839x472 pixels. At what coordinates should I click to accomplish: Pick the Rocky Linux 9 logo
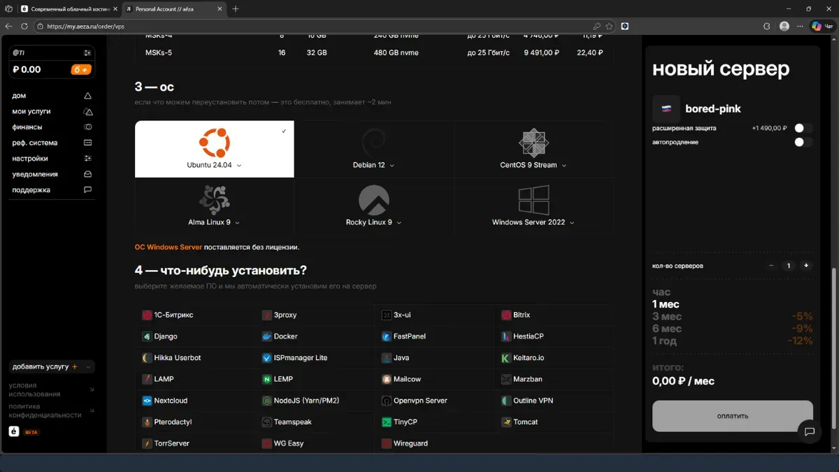coord(373,200)
